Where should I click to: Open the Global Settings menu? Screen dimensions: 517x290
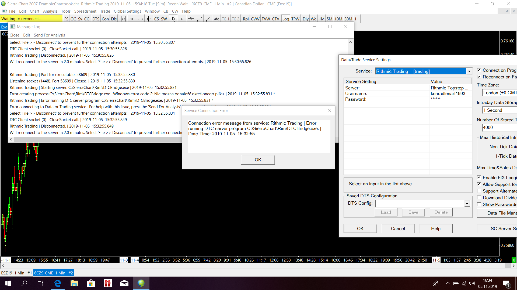tap(127, 11)
